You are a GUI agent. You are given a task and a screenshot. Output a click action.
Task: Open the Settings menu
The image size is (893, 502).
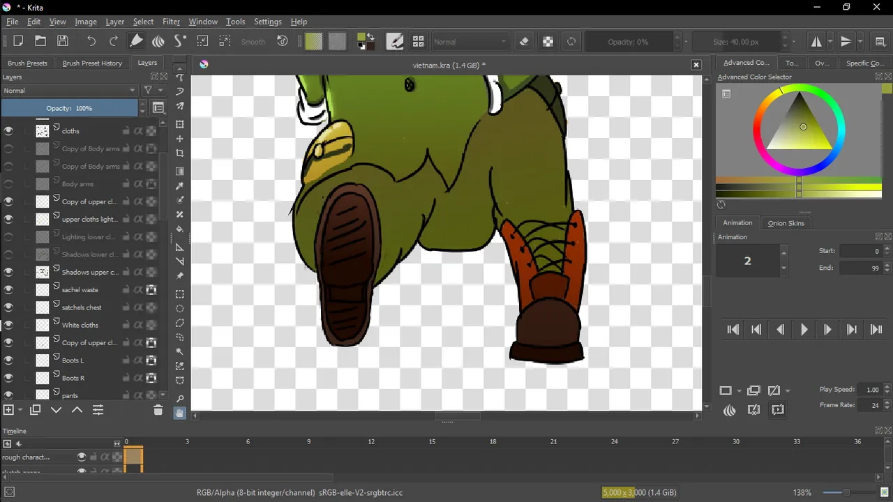point(268,22)
